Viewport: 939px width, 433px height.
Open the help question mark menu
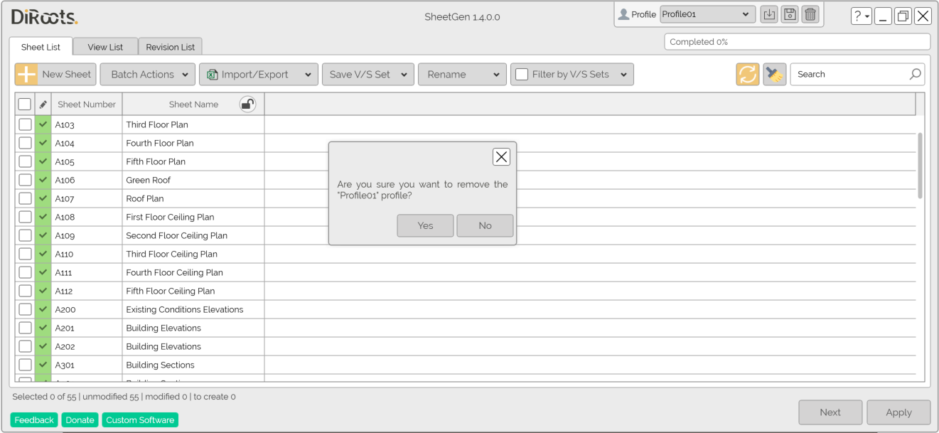coord(861,16)
